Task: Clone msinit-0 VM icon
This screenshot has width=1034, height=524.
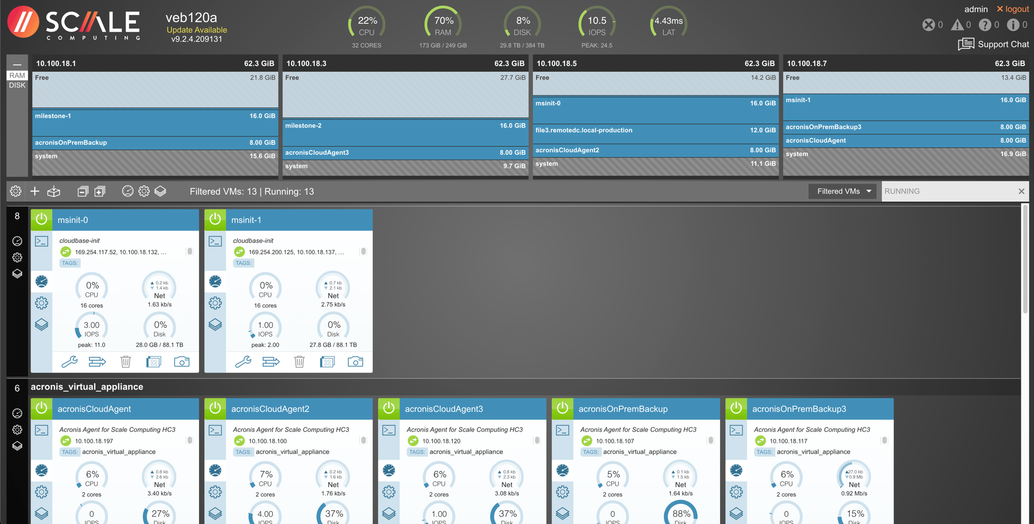Action: pyautogui.click(x=154, y=362)
